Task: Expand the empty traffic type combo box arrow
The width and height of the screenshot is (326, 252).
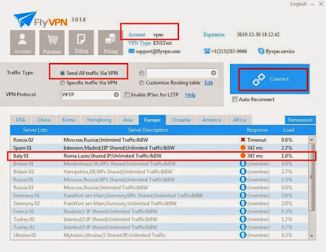Action: coord(213,73)
